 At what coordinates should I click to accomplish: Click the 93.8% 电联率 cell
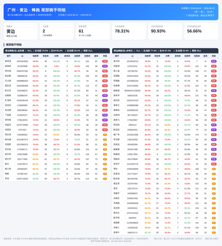pos(35,179)
